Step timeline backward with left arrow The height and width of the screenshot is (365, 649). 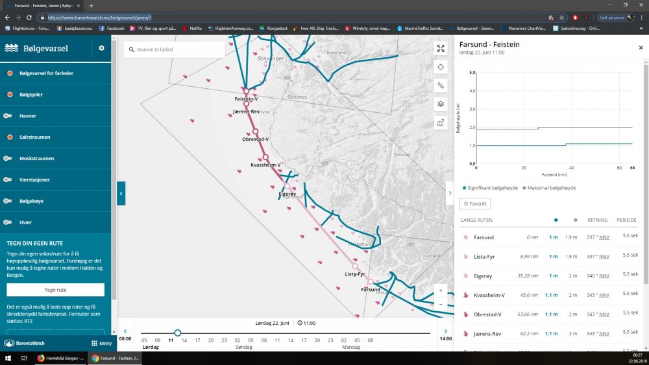click(125, 331)
